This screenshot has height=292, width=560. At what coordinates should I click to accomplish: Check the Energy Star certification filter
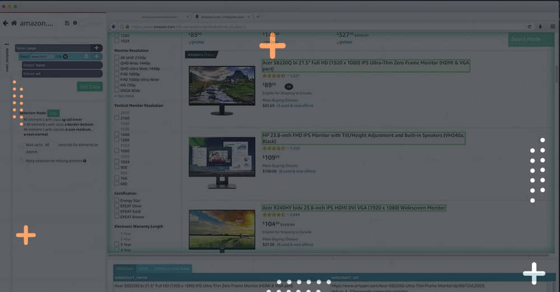coord(117,200)
